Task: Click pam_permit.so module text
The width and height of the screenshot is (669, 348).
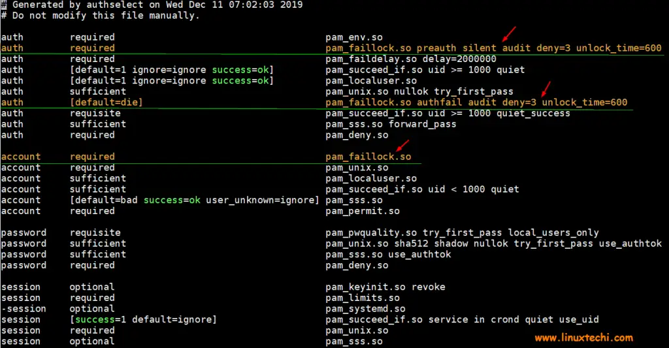Action: point(363,211)
